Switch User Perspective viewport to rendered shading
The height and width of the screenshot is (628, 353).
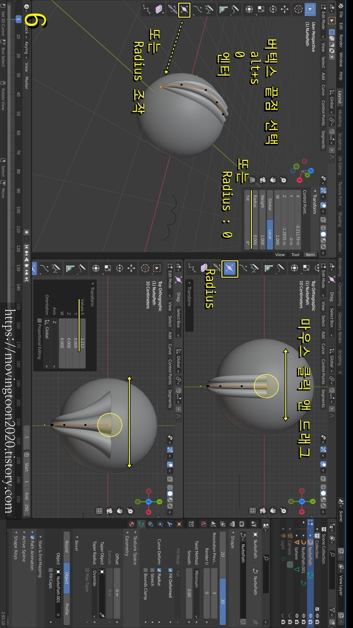323,247
